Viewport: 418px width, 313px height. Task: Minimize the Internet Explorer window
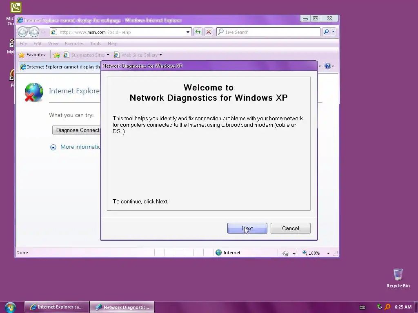pyautogui.click(x=305, y=18)
